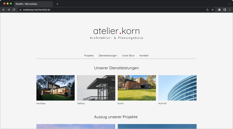
Task: Click the browser forward arrow
Action: click(9, 10)
